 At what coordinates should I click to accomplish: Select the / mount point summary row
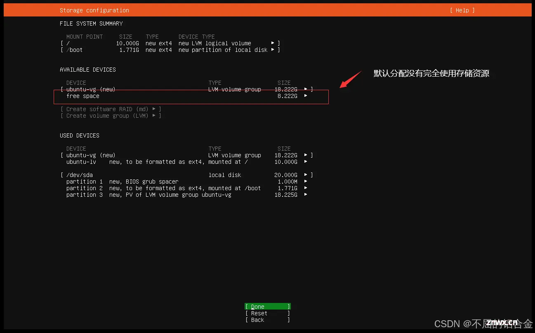[170, 43]
